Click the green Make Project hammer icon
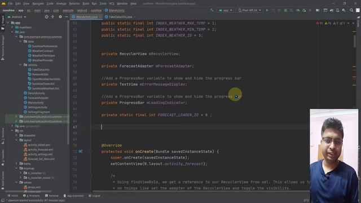 (212, 10)
